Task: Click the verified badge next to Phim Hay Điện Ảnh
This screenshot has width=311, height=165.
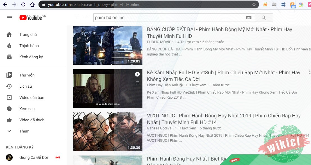Action: point(181,85)
